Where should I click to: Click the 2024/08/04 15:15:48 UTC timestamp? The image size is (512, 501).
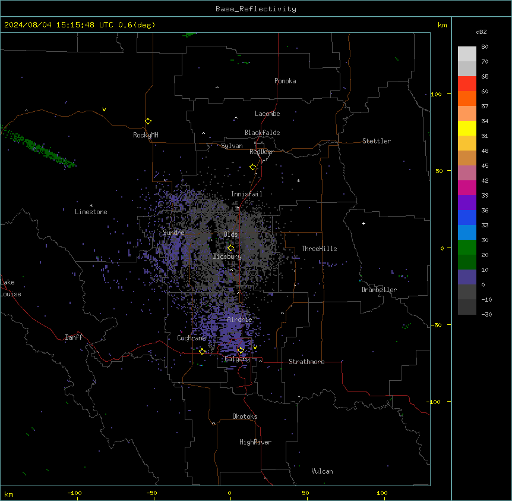point(59,25)
